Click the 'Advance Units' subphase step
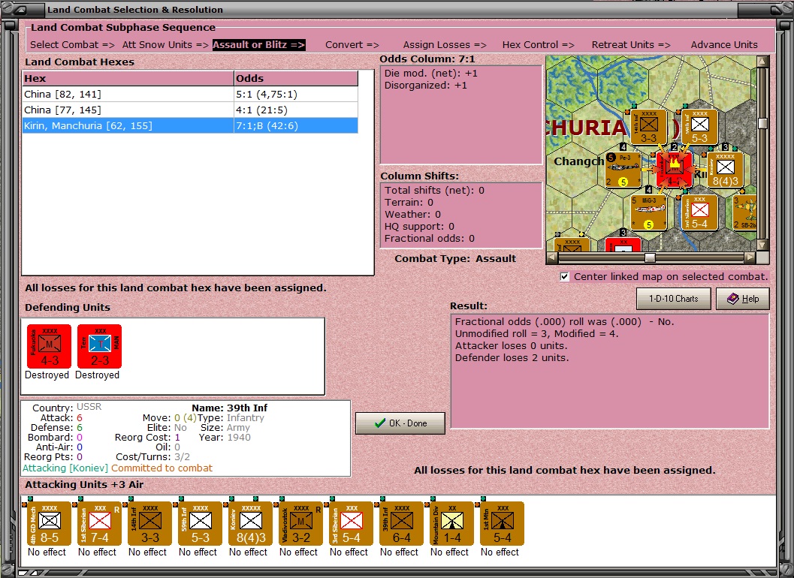Image resolution: width=794 pixels, height=578 pixels. (x=724, y=44)
